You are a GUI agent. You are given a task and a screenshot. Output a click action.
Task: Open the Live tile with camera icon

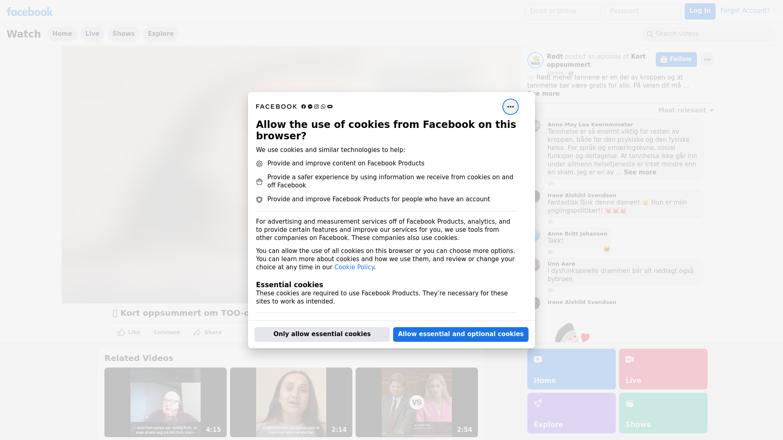(663, 369)
